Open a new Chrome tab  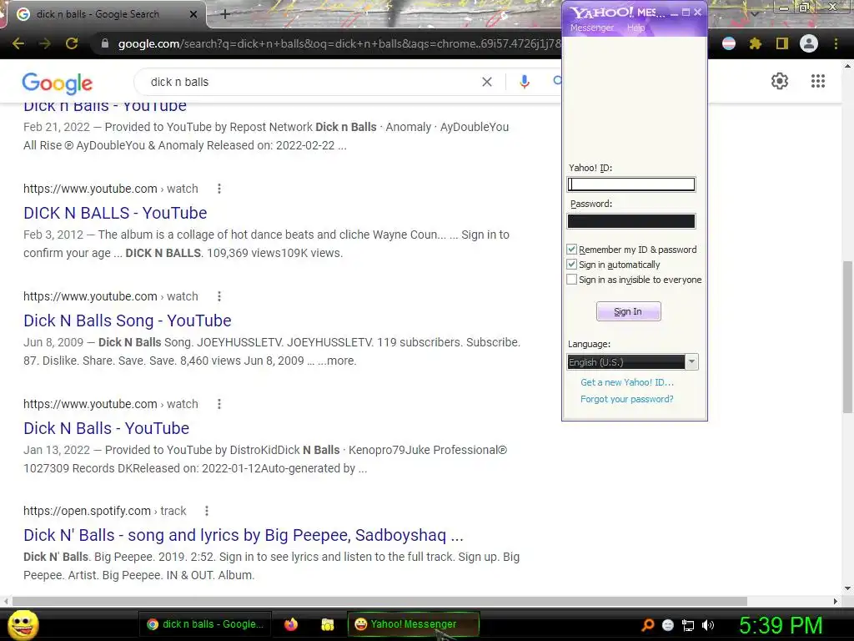[225, 14]
